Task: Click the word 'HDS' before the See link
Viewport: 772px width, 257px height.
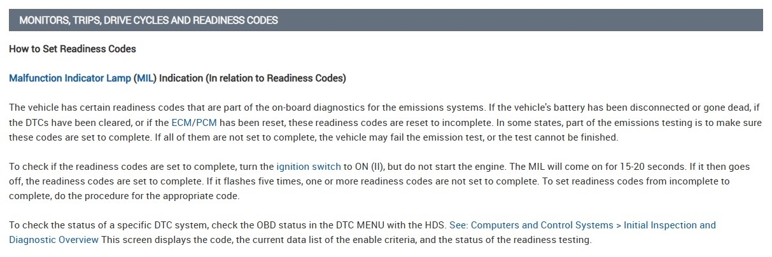Action: point(436,225)
